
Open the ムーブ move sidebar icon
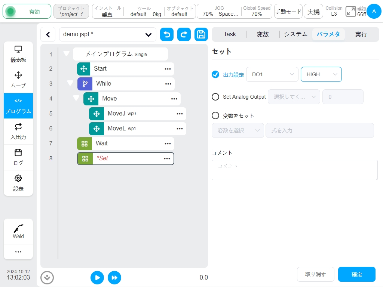point(18,80)
